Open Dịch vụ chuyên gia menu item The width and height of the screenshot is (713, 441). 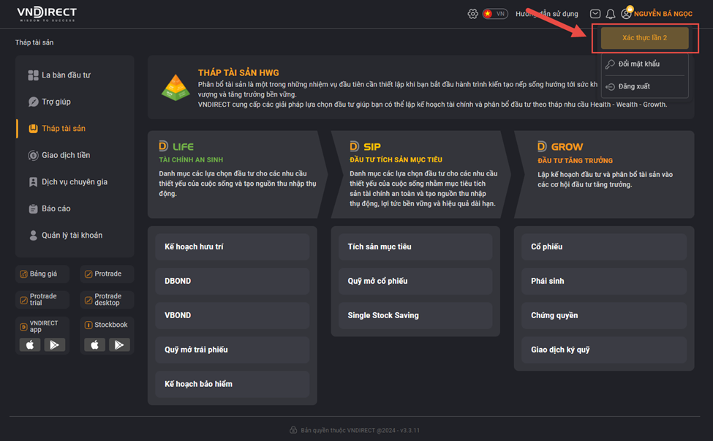pos(75,182)
